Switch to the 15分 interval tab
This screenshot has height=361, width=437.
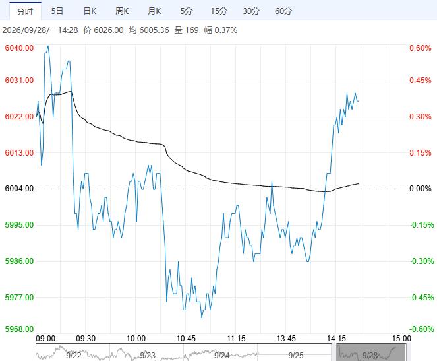(219, 11)
